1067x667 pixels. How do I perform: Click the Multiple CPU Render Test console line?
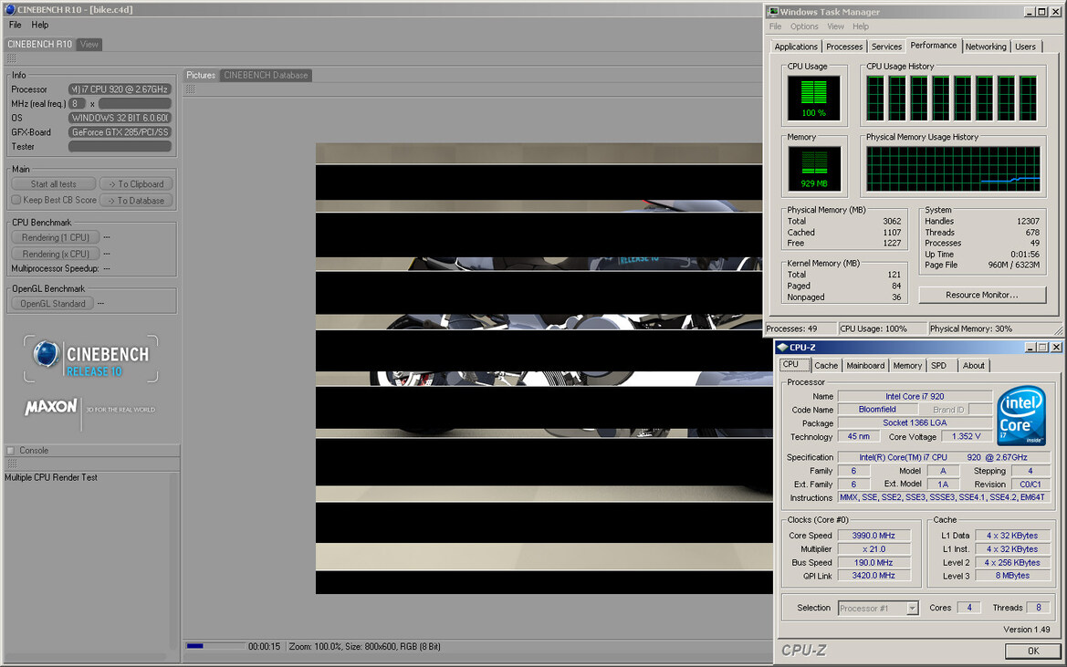coord(51,477)
